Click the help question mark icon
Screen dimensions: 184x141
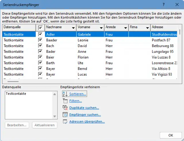pyautogui.click(x=164, y=5)
